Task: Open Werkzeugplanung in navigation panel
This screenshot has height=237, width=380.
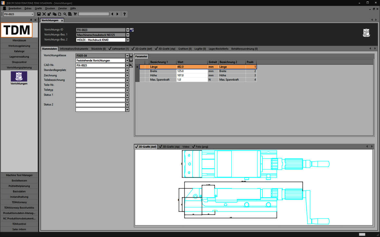Action: tap(19, 46)
